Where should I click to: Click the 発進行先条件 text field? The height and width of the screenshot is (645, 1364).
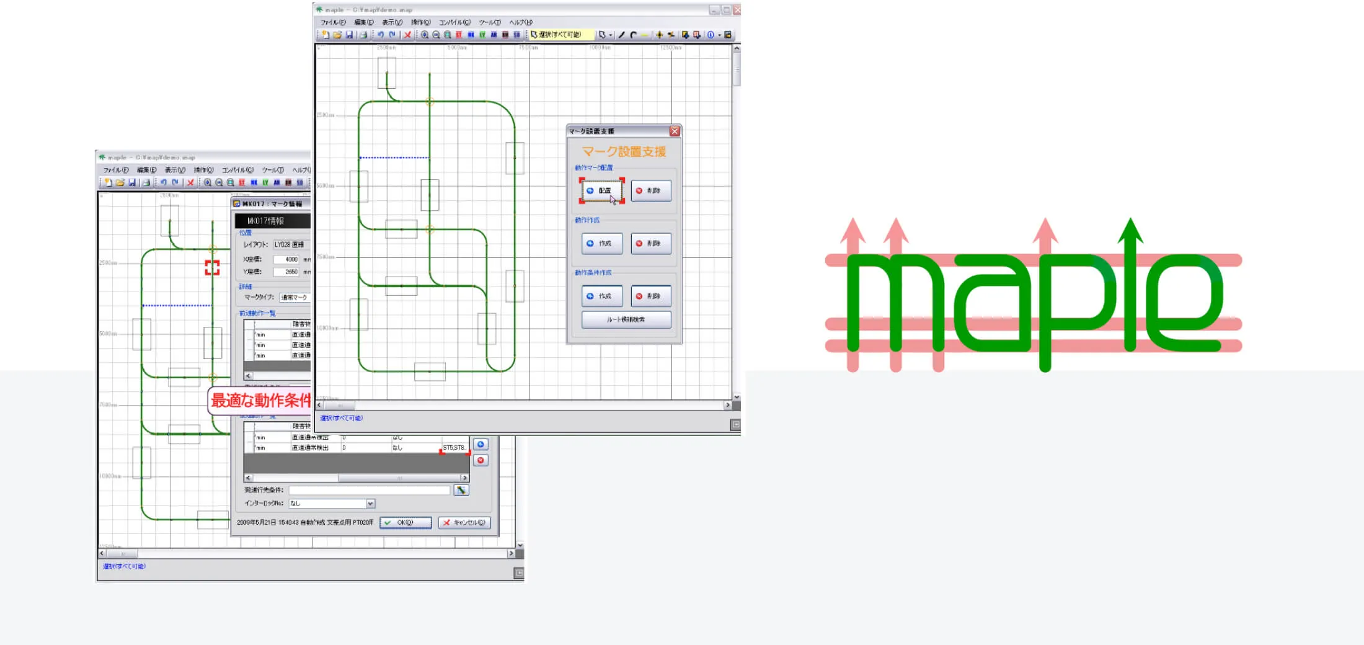[x=369, y=490]
